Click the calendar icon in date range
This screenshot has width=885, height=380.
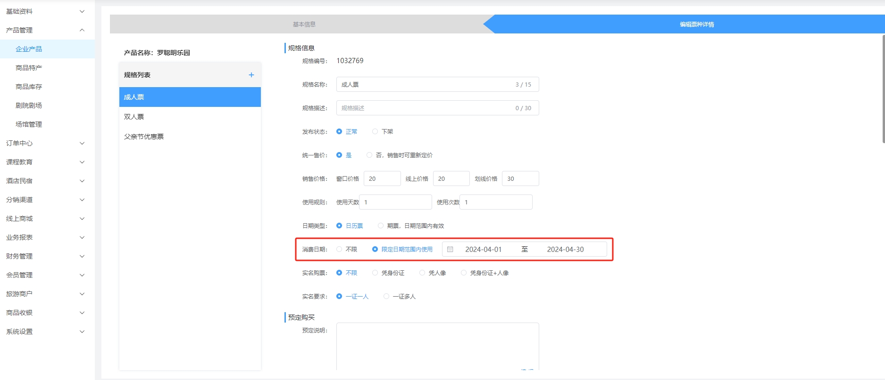click(450, 250)
